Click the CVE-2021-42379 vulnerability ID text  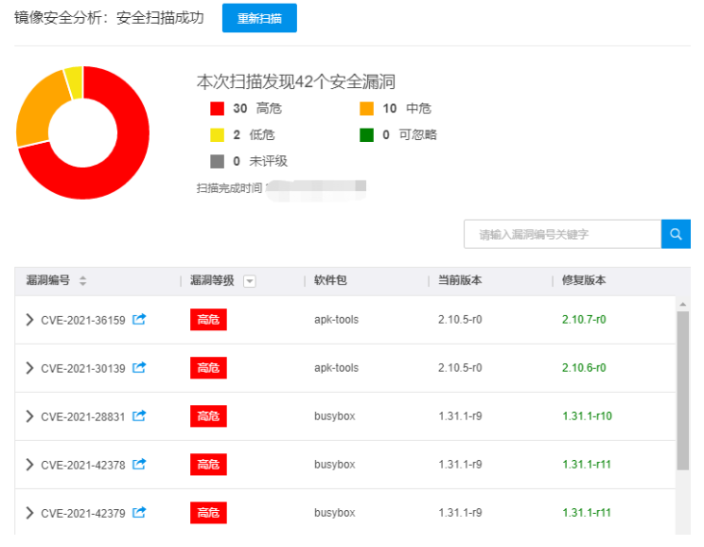[x=83, y=513]
